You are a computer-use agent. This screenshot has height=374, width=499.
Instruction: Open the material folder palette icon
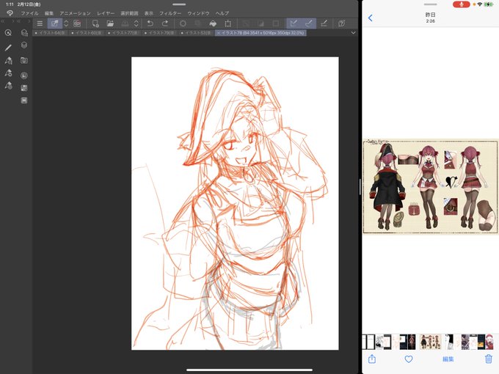pos(24,60)
